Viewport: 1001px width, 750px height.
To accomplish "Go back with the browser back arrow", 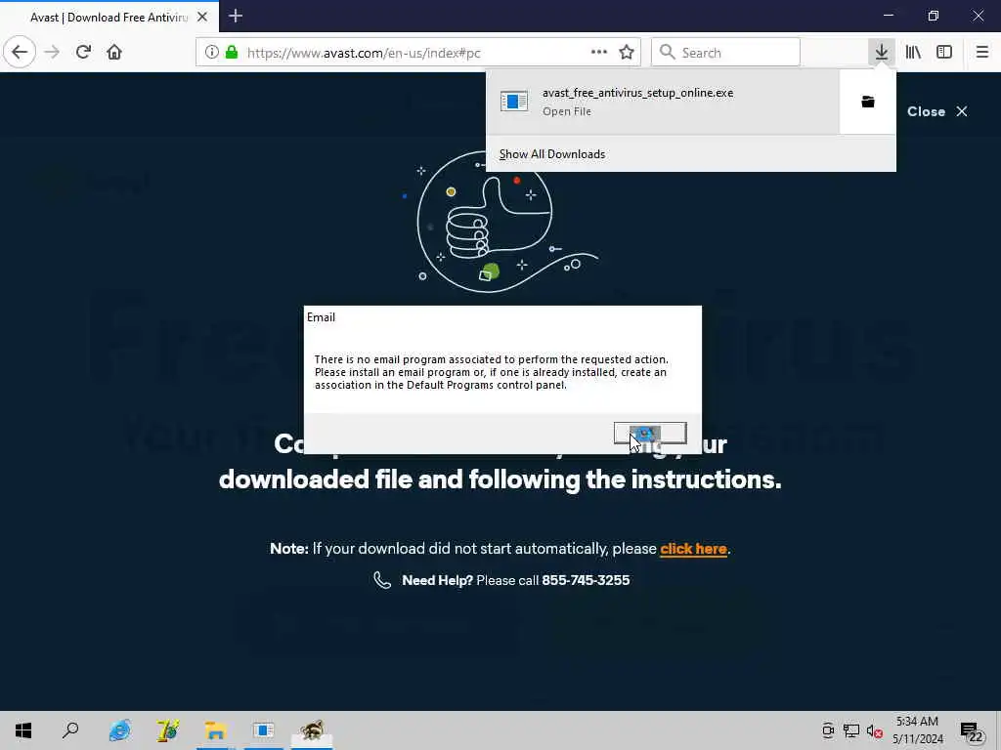I will [20, 53].
